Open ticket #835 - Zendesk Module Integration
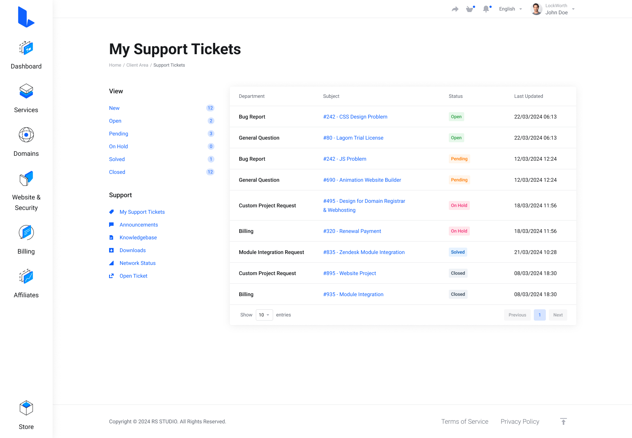 364,252
